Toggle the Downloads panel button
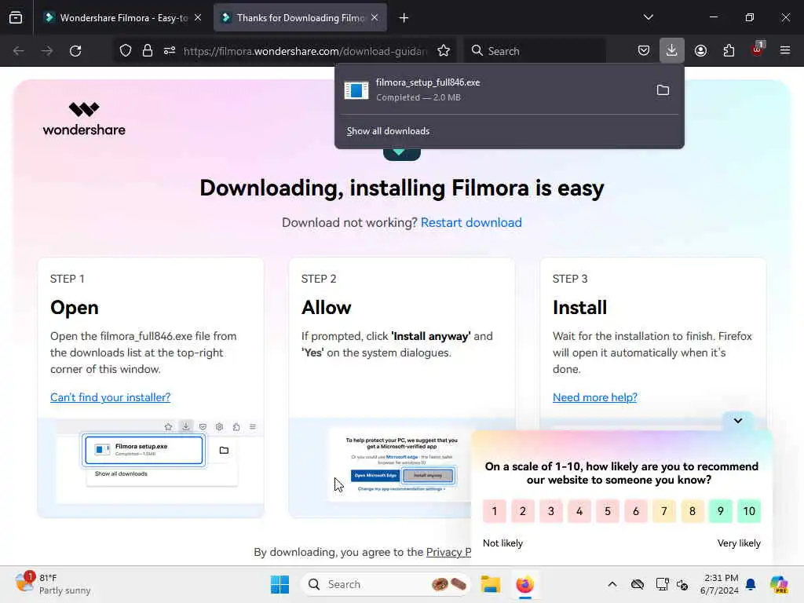Viewport: 804px width, 603px height. pyautogui.click(x=672, y=51)
